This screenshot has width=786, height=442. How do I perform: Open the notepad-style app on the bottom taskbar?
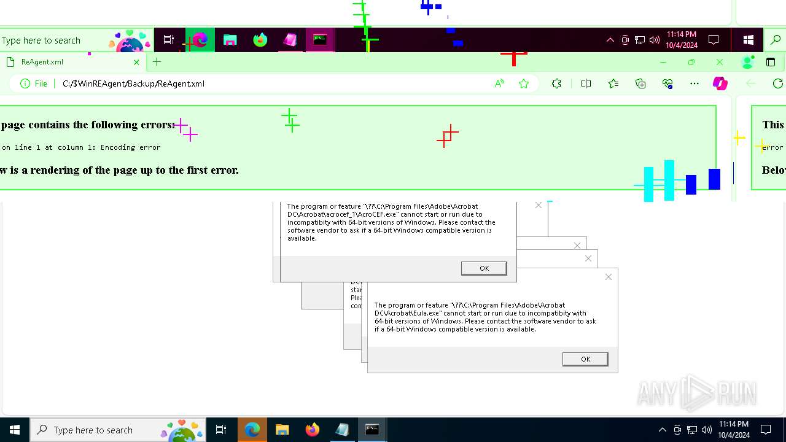point(342,430)
